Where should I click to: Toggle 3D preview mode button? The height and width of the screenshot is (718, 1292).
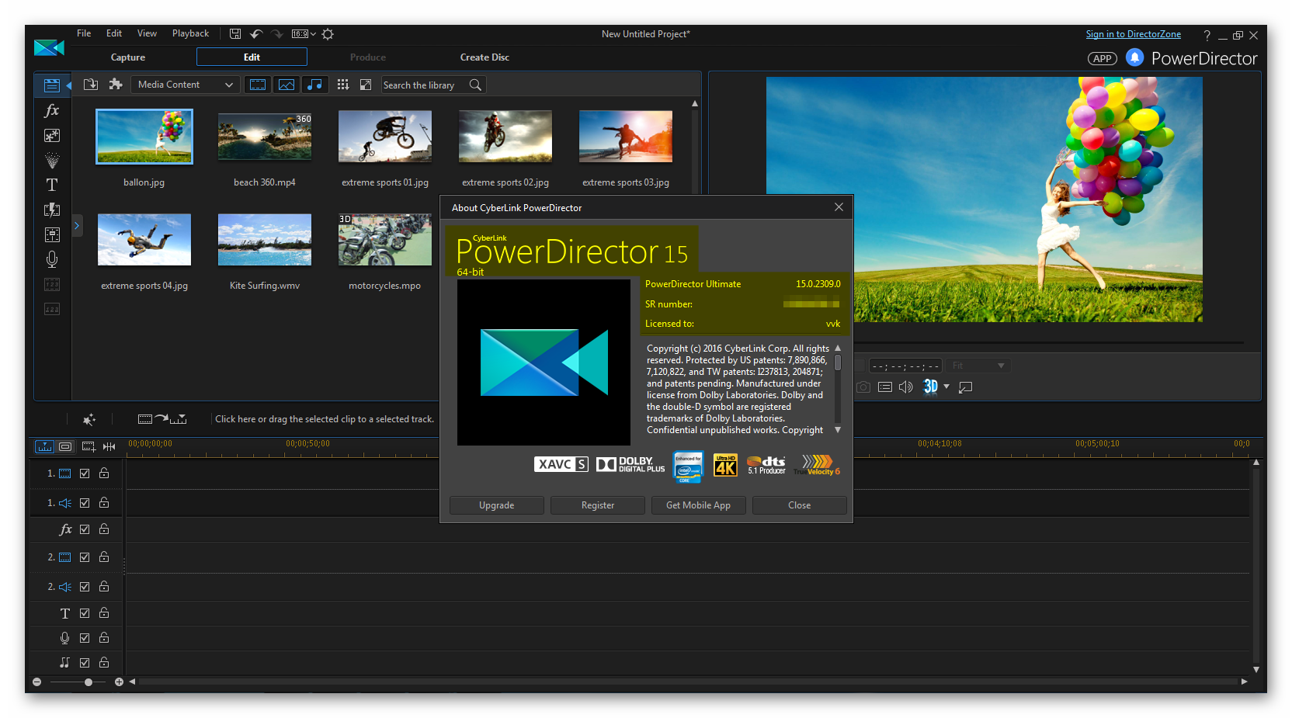(x=930, y=387)
